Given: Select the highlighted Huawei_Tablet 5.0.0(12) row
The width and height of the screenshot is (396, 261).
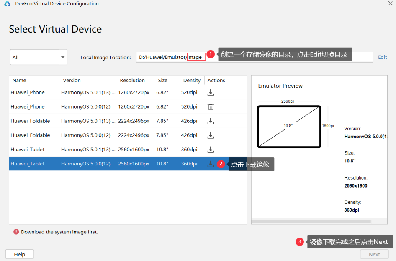Looking at the screenshot, I should pyautogui.click(x=128, y=164).
